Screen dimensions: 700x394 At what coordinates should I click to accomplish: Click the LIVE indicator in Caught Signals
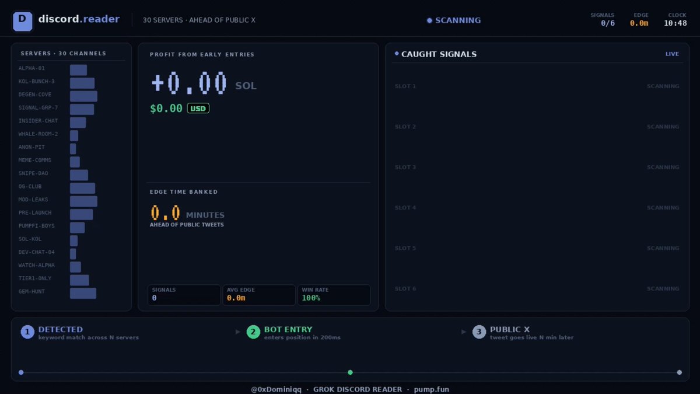point(672,54)
